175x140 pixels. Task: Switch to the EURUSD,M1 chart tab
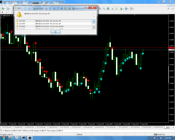click(x=158, y=127)
